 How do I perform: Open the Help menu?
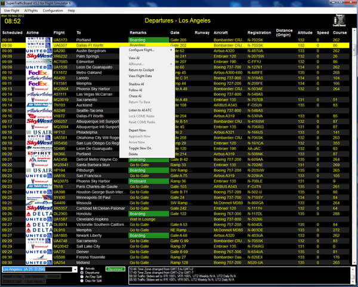pyautogui.click(x=71, y=11)
